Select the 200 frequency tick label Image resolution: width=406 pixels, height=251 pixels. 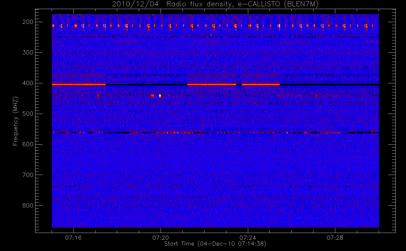28,22
